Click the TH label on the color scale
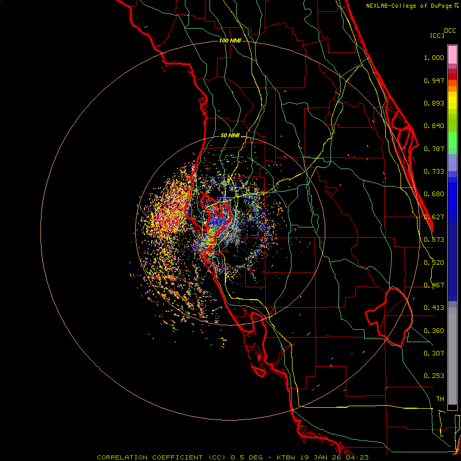The width and height of the screenshot is (461, 461). click(x=440, y=399)
